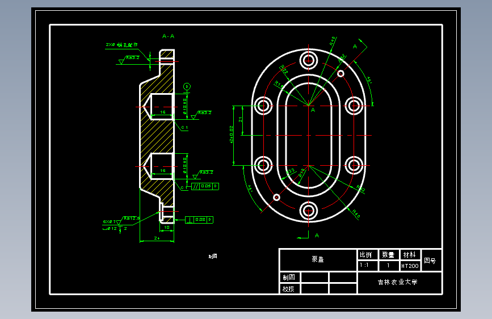492x319 pixels.
Task: Click the circled D datum symbol
Action: (187, 87)
